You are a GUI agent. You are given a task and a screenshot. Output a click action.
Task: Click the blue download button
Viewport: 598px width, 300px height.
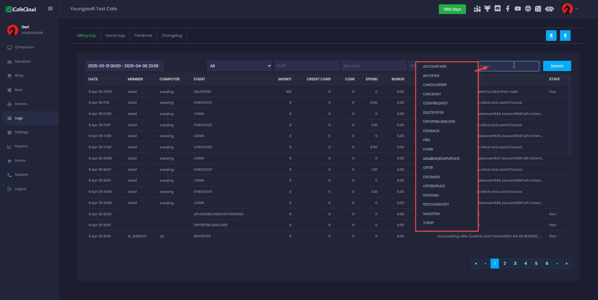565,36
